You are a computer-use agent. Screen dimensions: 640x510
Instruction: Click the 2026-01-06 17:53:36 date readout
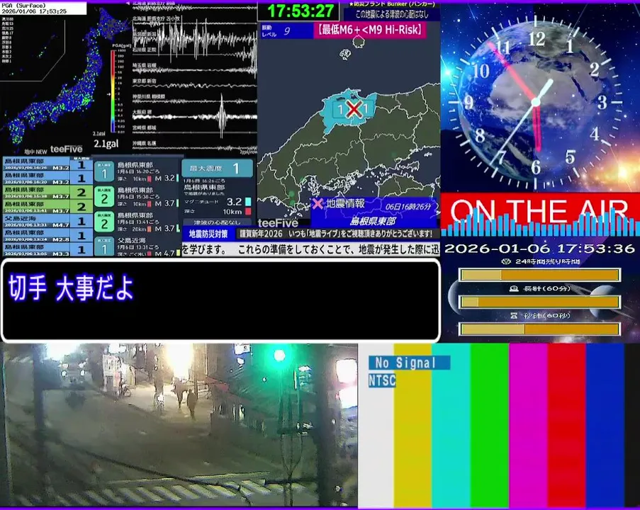click(539, 249)
